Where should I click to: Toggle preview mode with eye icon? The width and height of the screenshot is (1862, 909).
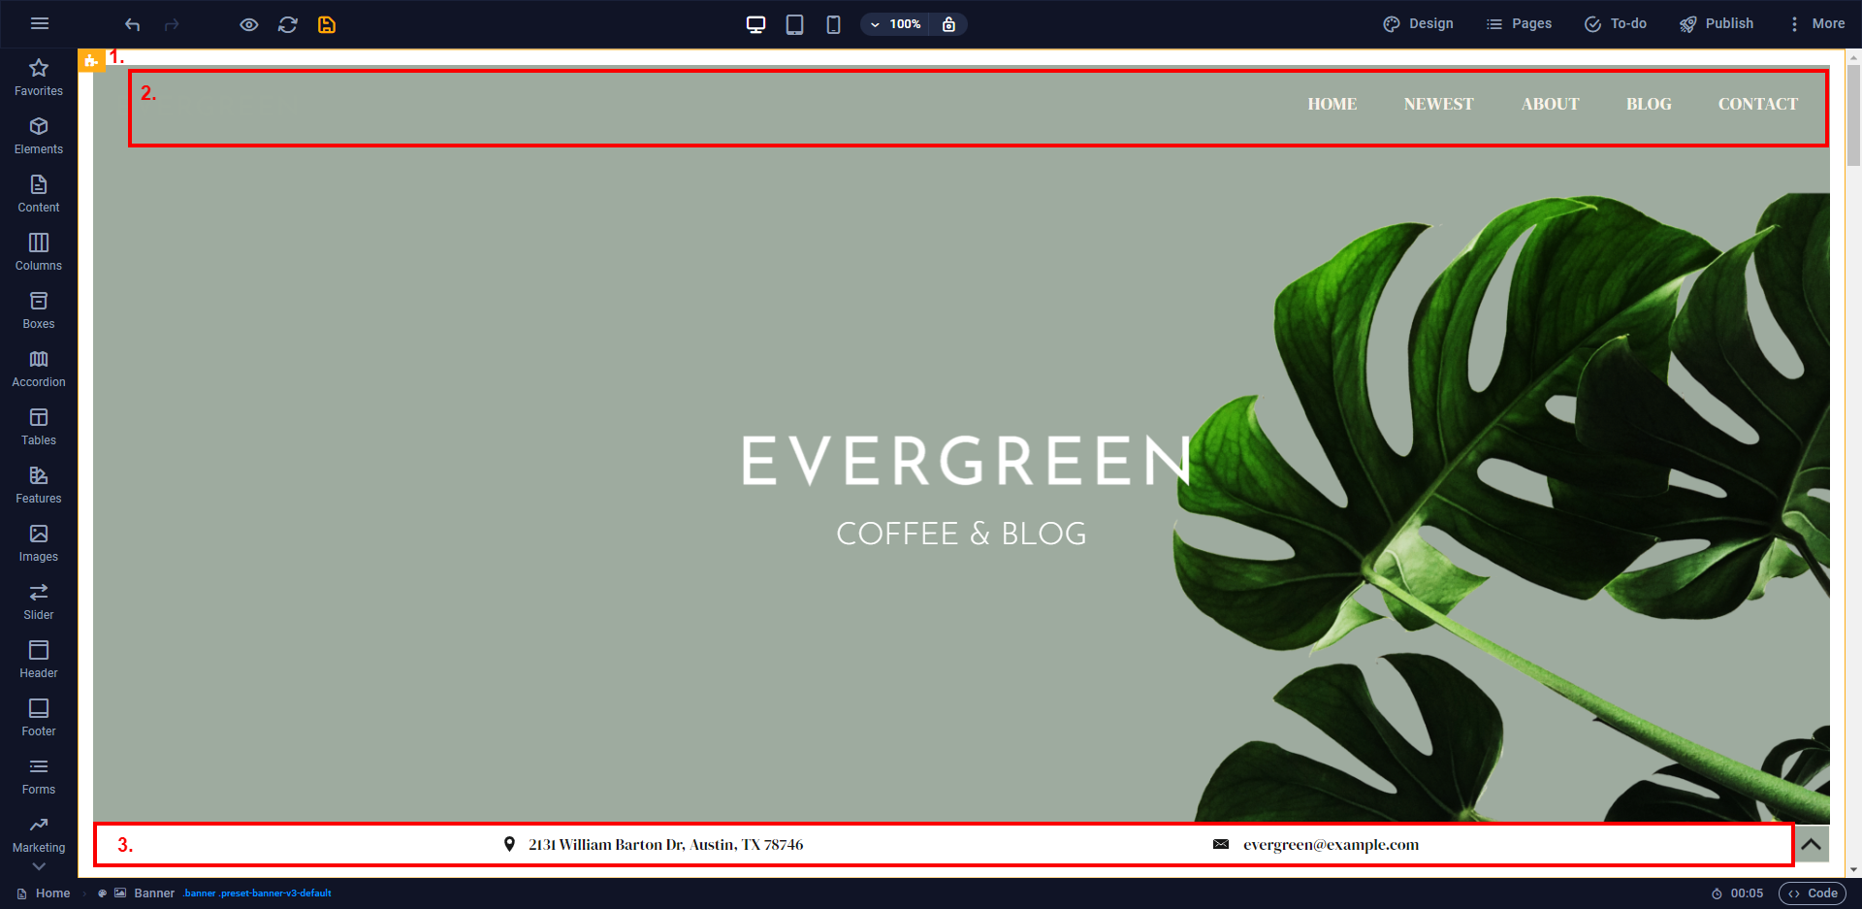point(249,24)
